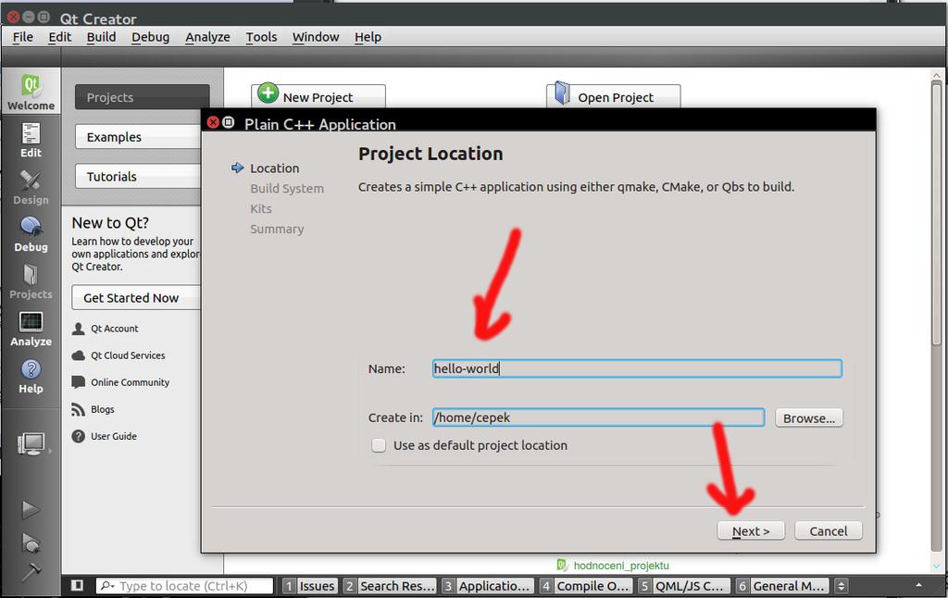This screenshot has width=948, height=598.
Task: Click the Open Project file icon
Action: (562, 93)
